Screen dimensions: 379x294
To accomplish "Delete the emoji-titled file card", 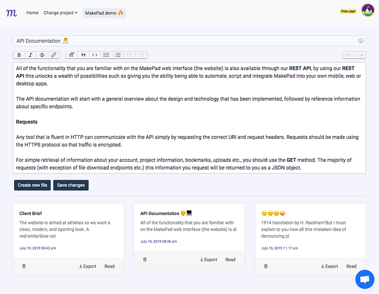I will (265, 266).
